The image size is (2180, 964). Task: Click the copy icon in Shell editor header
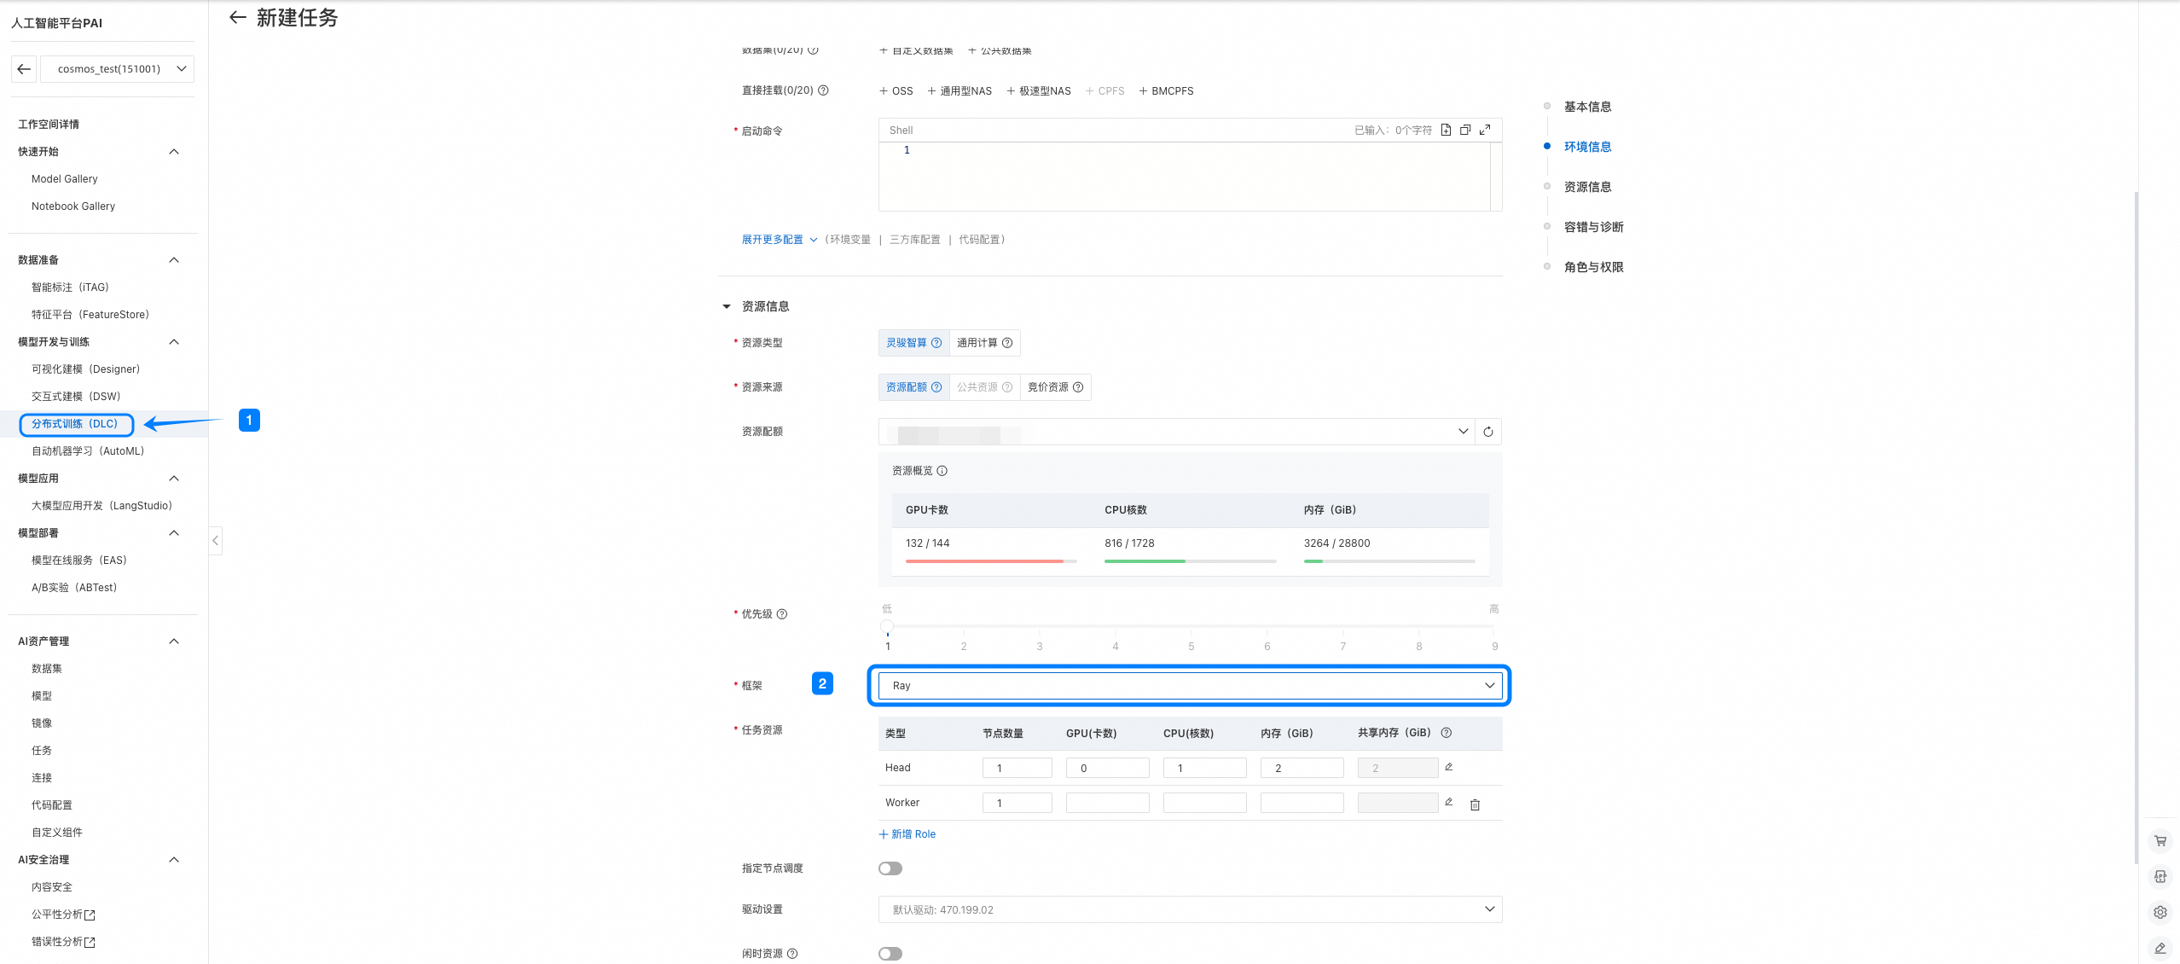tap(1465, 130)
